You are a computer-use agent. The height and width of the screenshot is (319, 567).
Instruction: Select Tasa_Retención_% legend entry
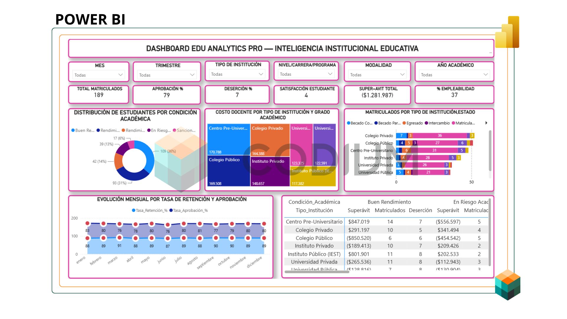149,210
